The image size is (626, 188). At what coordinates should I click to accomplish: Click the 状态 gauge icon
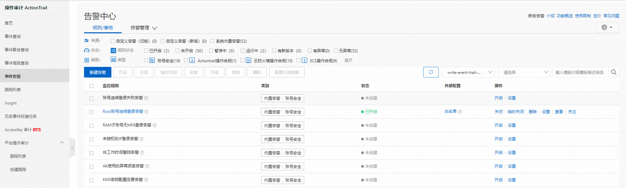[x=87, y=51]
